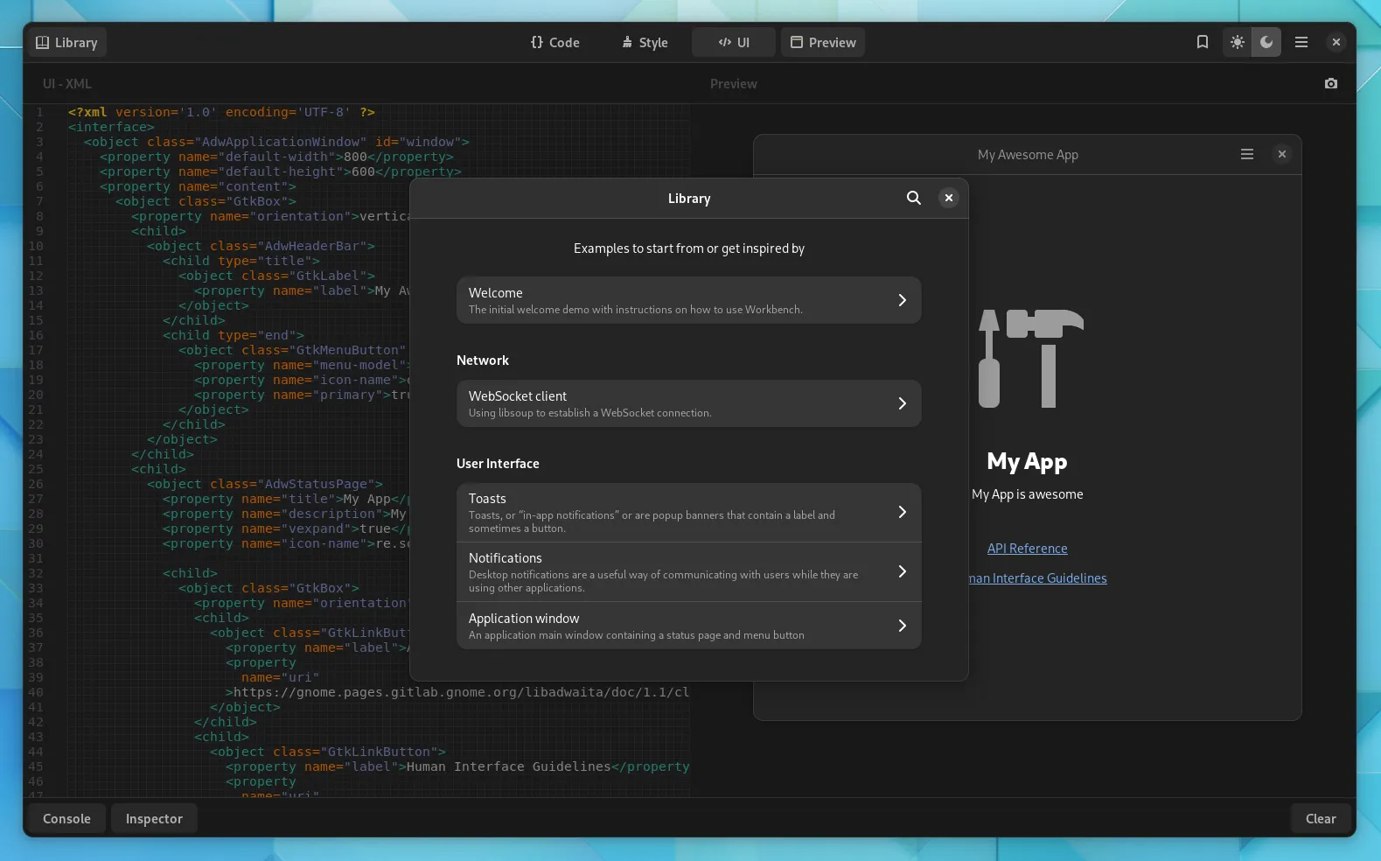The image size is (1381, 861).
Task: Open the Application window example
Action: [688, 626]
